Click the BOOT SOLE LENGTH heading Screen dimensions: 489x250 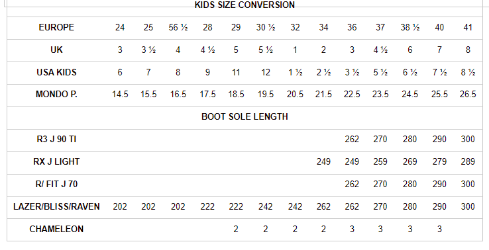point(244,116)
